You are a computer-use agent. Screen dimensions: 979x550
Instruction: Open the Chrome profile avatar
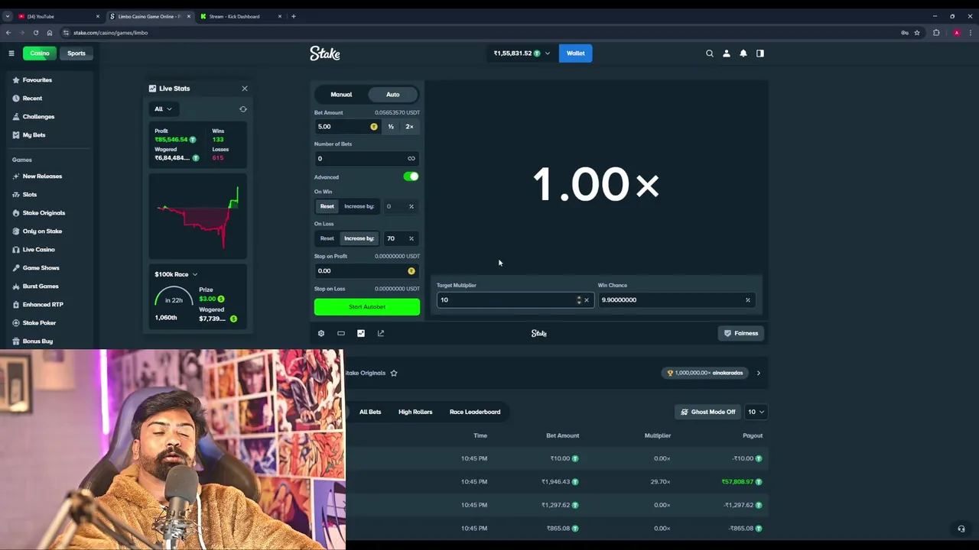[x=957, y=33]
